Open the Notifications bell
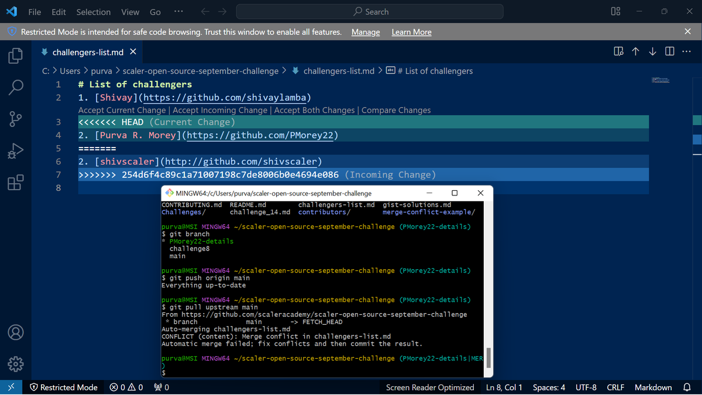Screen dimensions: 702x395 click(x=686, y=387)
